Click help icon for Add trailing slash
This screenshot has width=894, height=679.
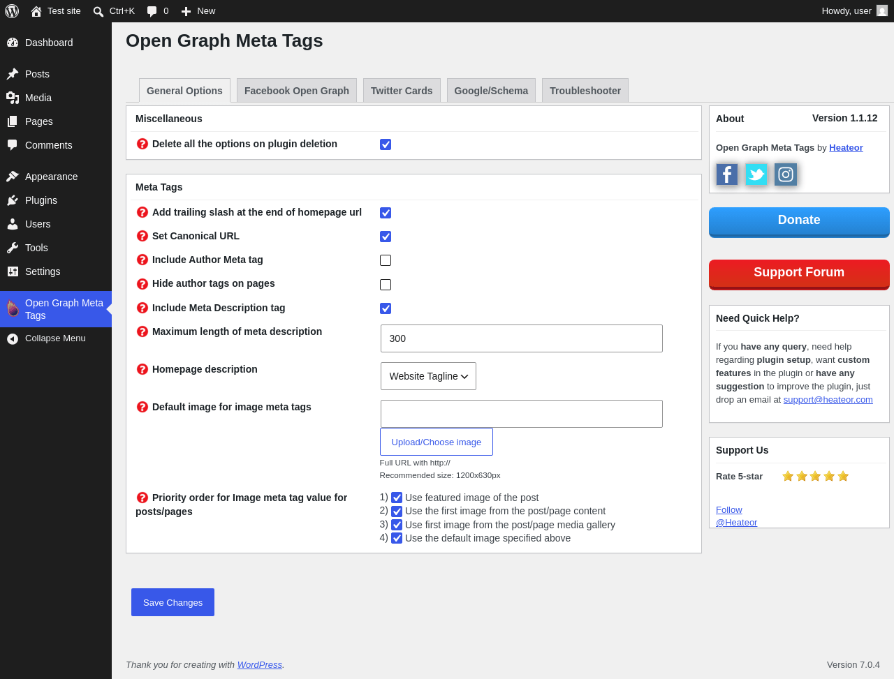(142, 212)
